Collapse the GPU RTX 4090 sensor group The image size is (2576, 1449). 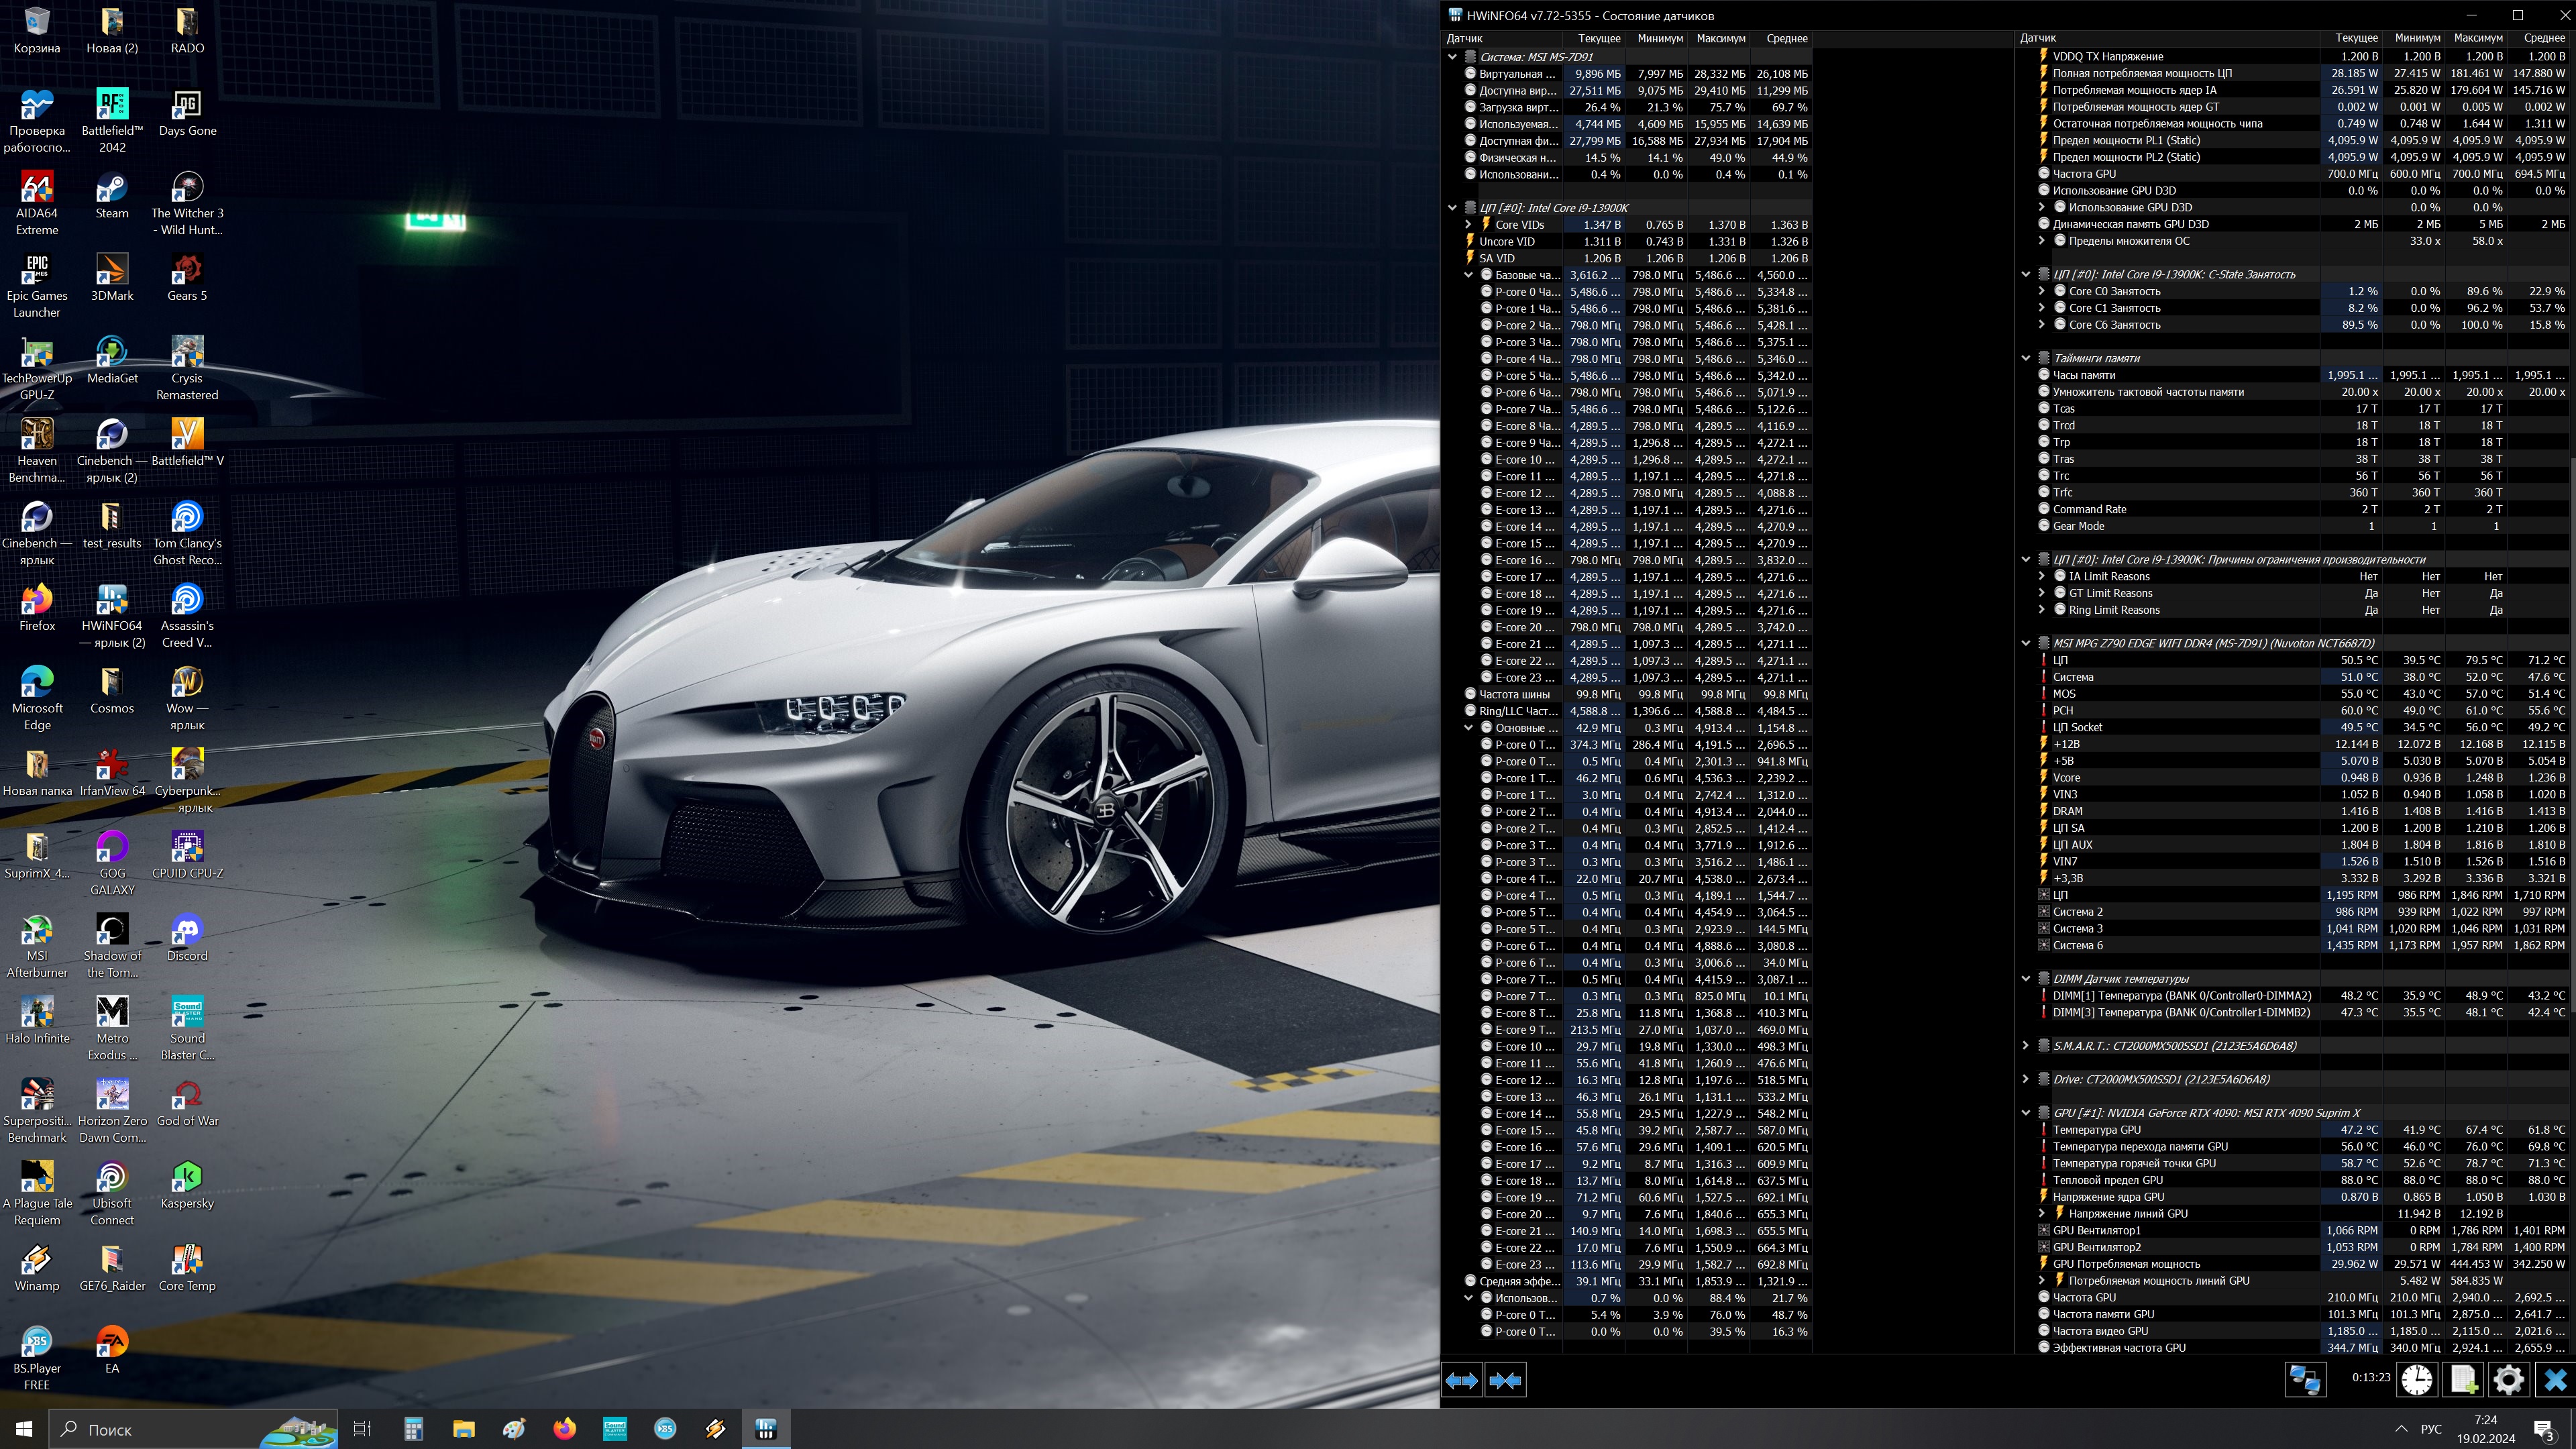click(x=2025, y=1113)
